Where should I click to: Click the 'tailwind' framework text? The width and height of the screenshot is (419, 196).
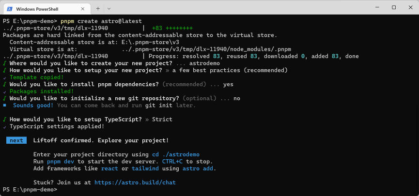point(145,168)
